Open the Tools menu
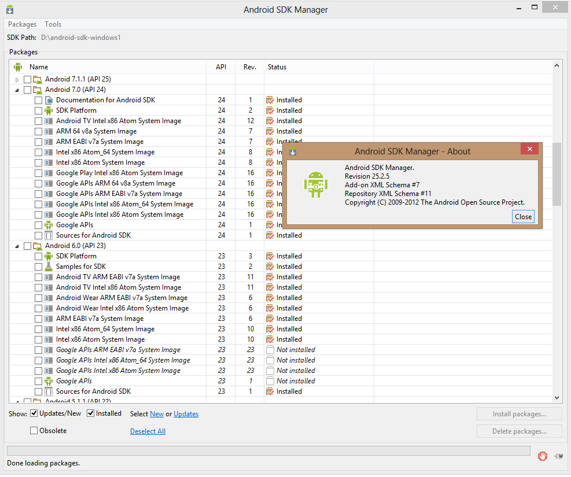The image size is (571, 477). pos(53,24)
